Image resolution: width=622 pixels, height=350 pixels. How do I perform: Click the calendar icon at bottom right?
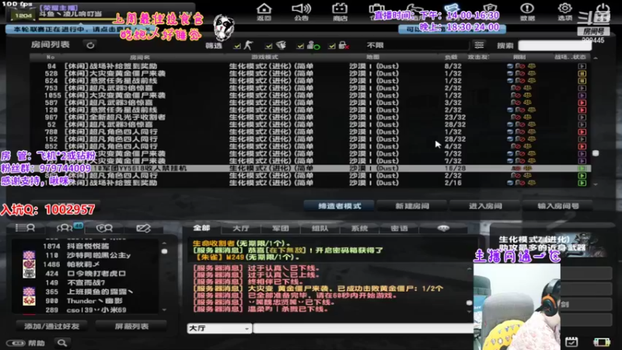(571, 341)
